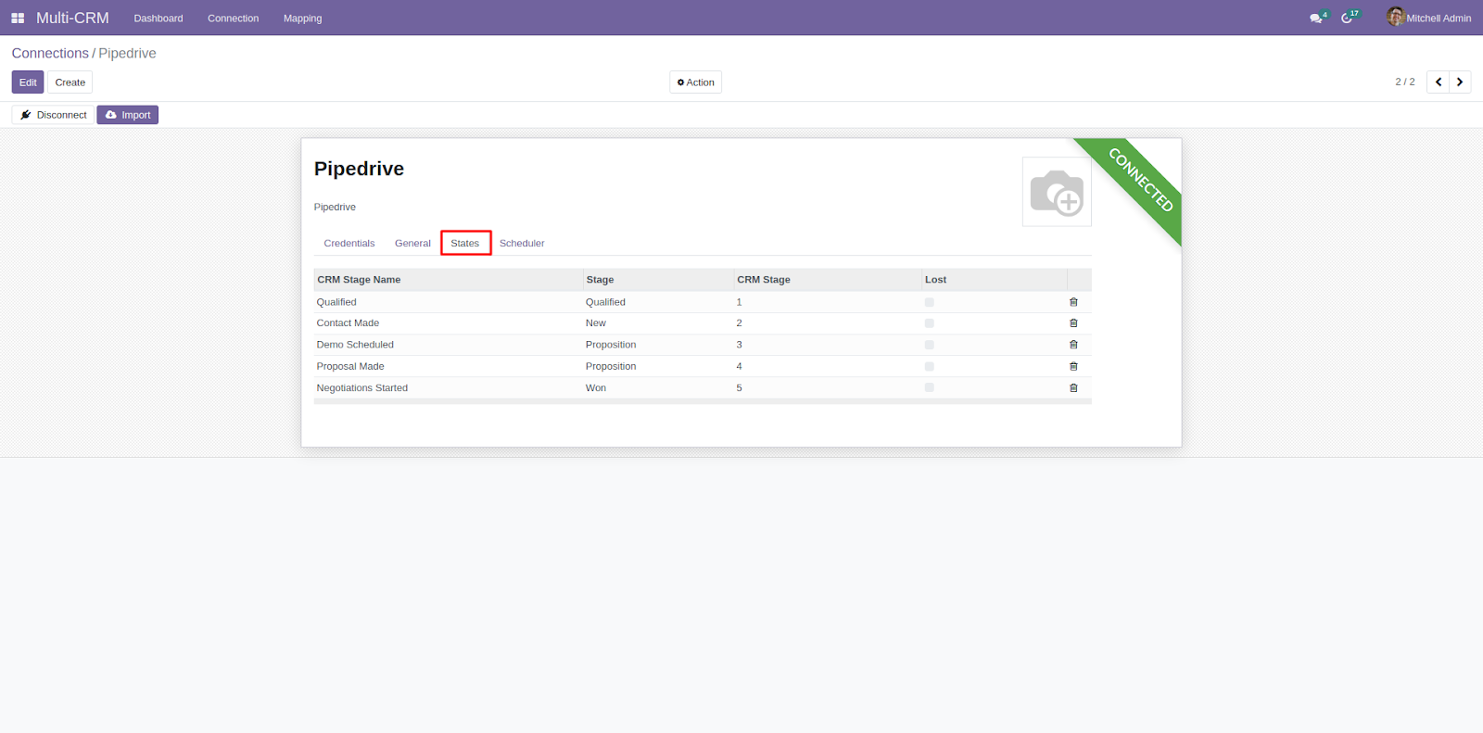Open the conversations message icon

click(1315, 19)
